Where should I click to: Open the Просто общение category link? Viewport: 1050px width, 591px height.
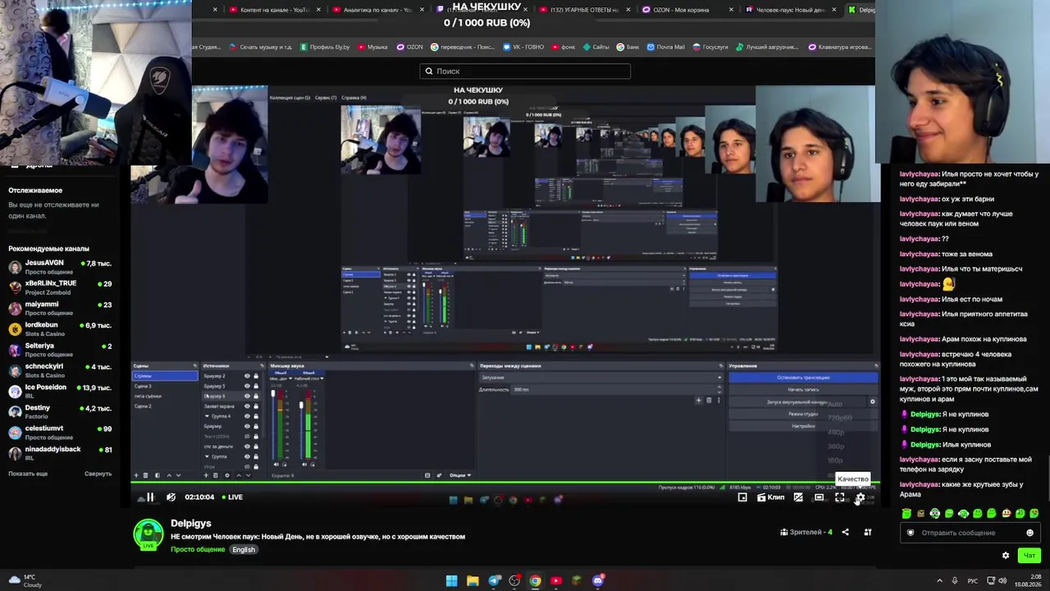pos(198,549)
